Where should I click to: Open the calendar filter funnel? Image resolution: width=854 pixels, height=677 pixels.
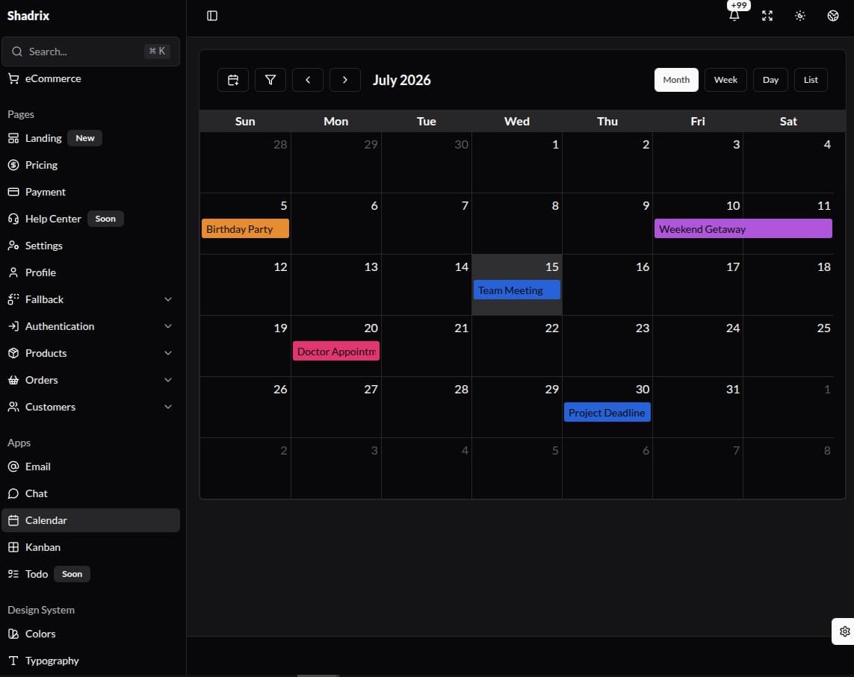point(270,80)
